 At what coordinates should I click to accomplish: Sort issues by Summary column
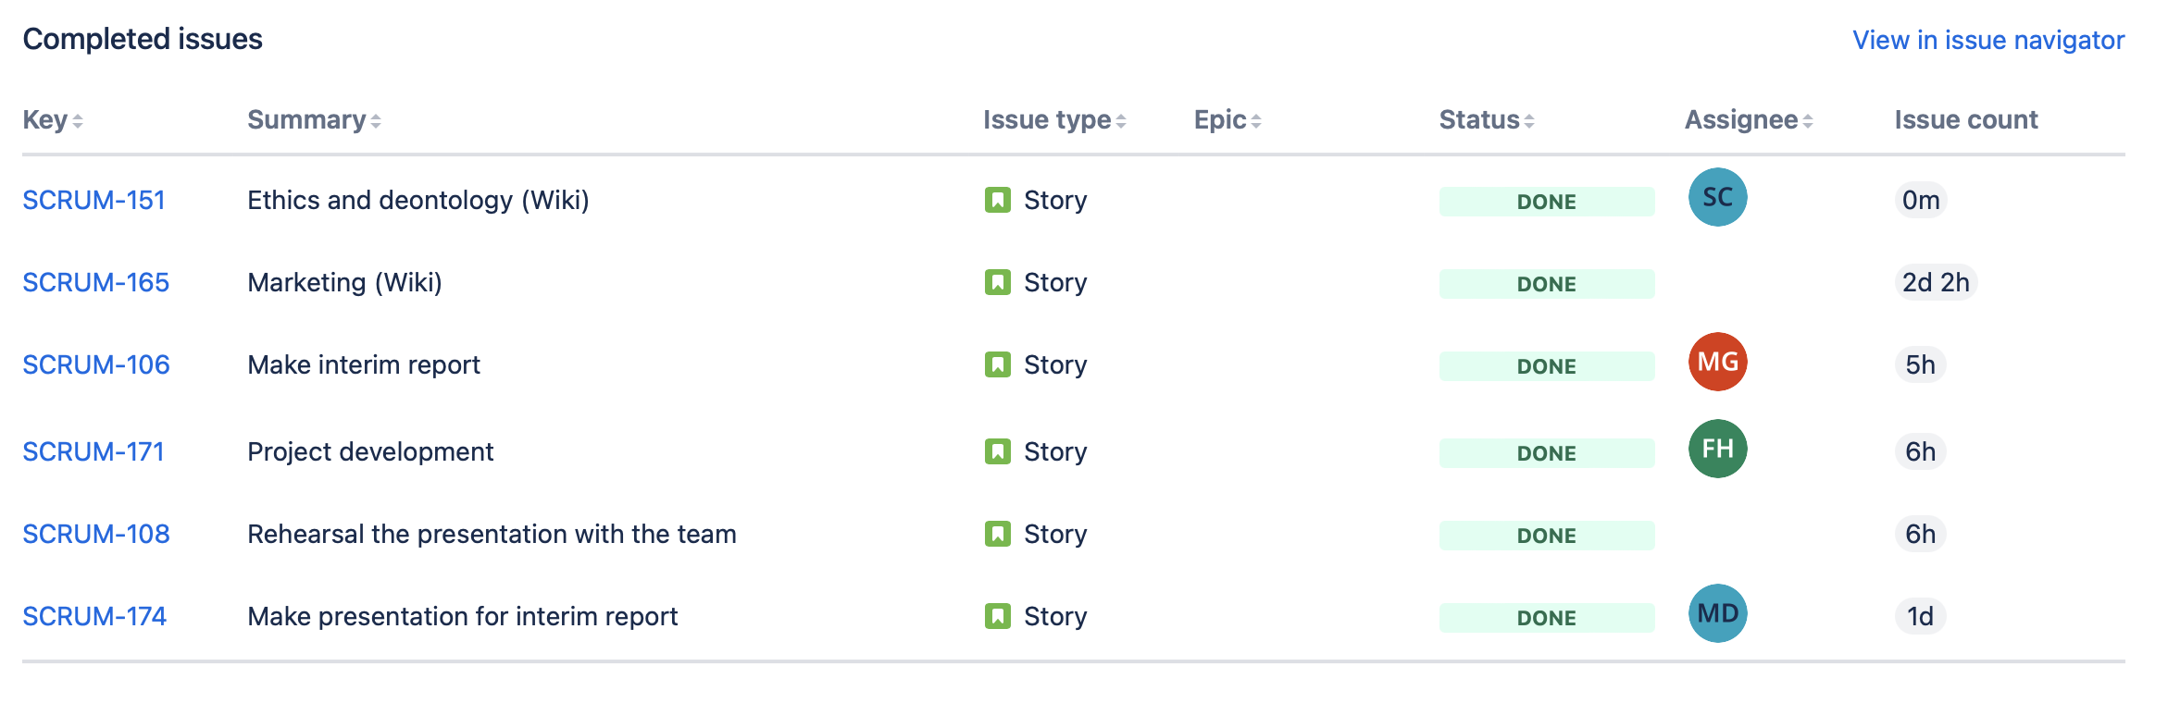tap(313, 120)
